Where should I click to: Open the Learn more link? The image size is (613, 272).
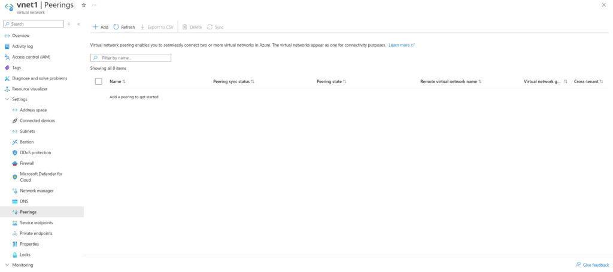click(x=402, y=45)
